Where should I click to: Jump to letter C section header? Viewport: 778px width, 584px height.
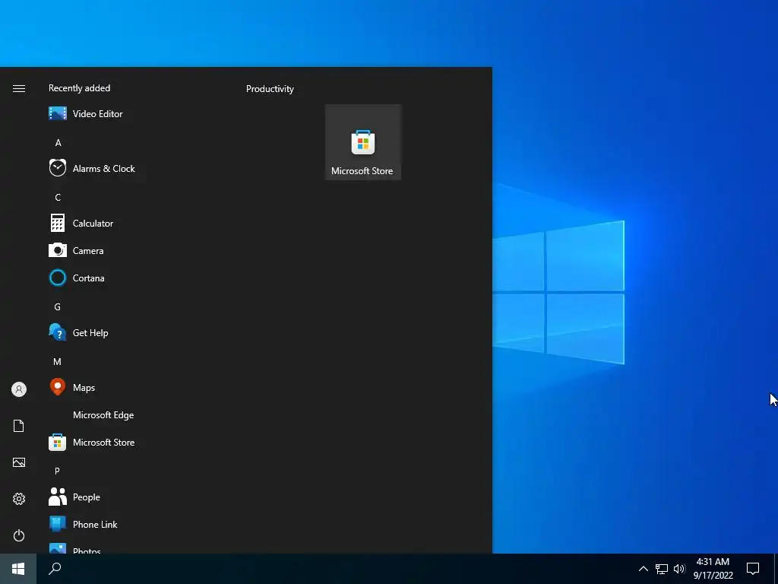[x=58, y=197]
